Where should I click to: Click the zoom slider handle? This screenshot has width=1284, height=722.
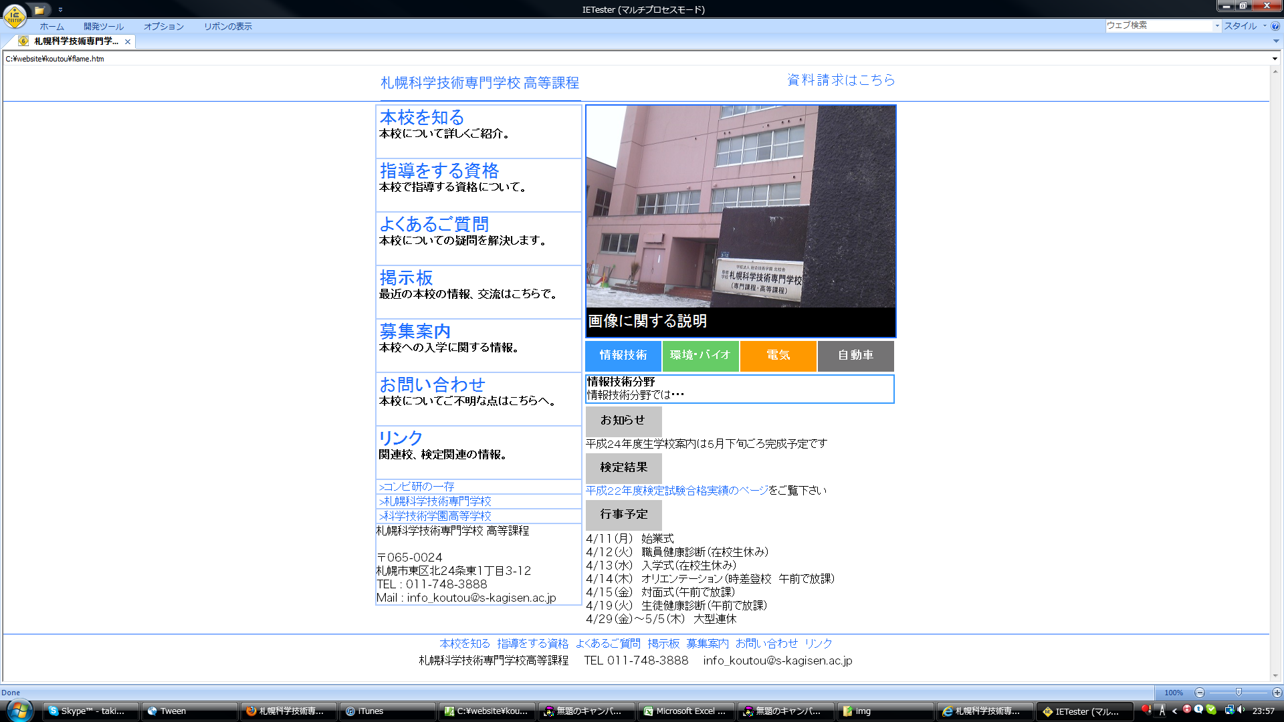[x=1239, y=693]
